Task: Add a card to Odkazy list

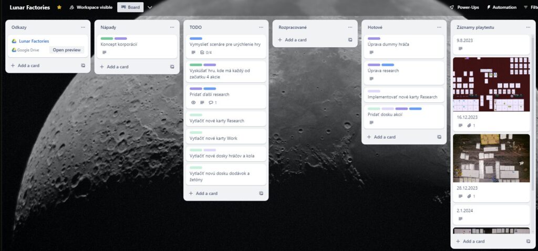Action: click(x=25, y=65)
